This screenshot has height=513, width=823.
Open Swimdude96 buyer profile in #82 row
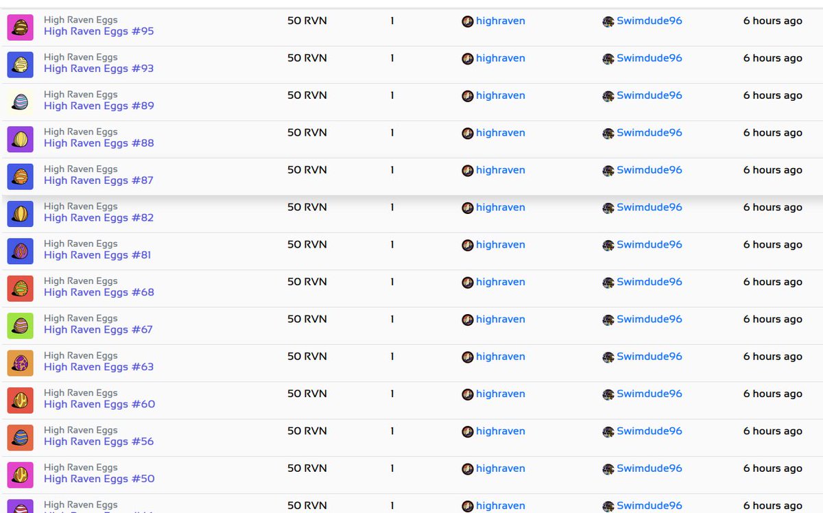649,207
